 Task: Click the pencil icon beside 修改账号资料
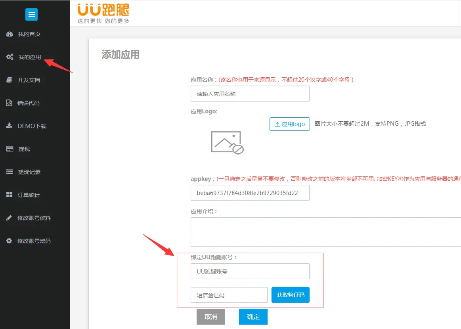pyautogui.click(x=9, y=218)
